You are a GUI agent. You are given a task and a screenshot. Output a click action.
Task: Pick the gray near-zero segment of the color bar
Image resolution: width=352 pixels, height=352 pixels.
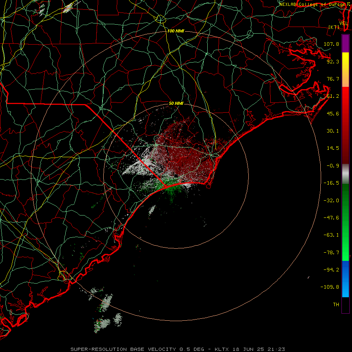(345, 174)
